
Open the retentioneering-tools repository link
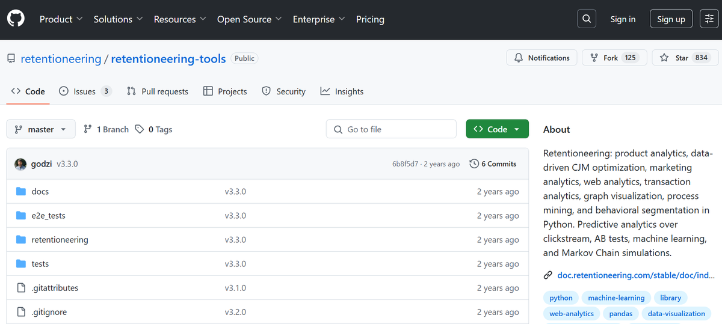click(168, 59)
